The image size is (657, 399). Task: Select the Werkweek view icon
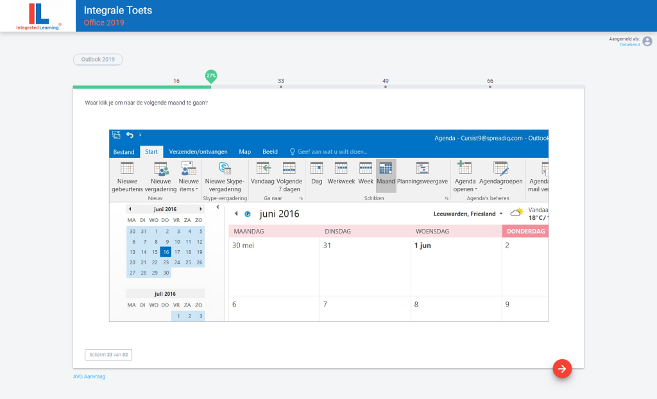(341, 169)
